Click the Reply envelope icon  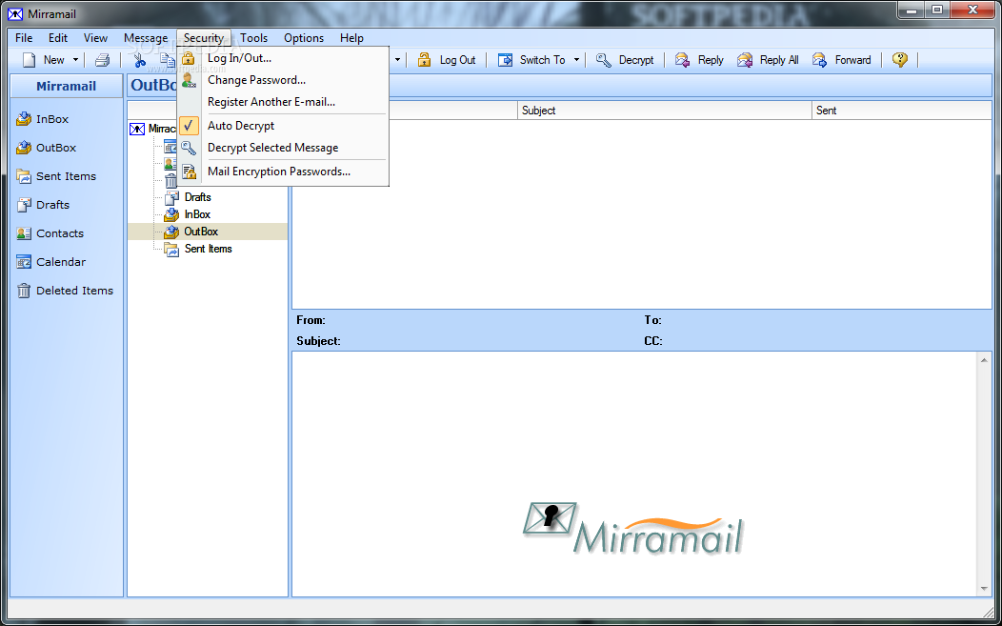point(683,60)
